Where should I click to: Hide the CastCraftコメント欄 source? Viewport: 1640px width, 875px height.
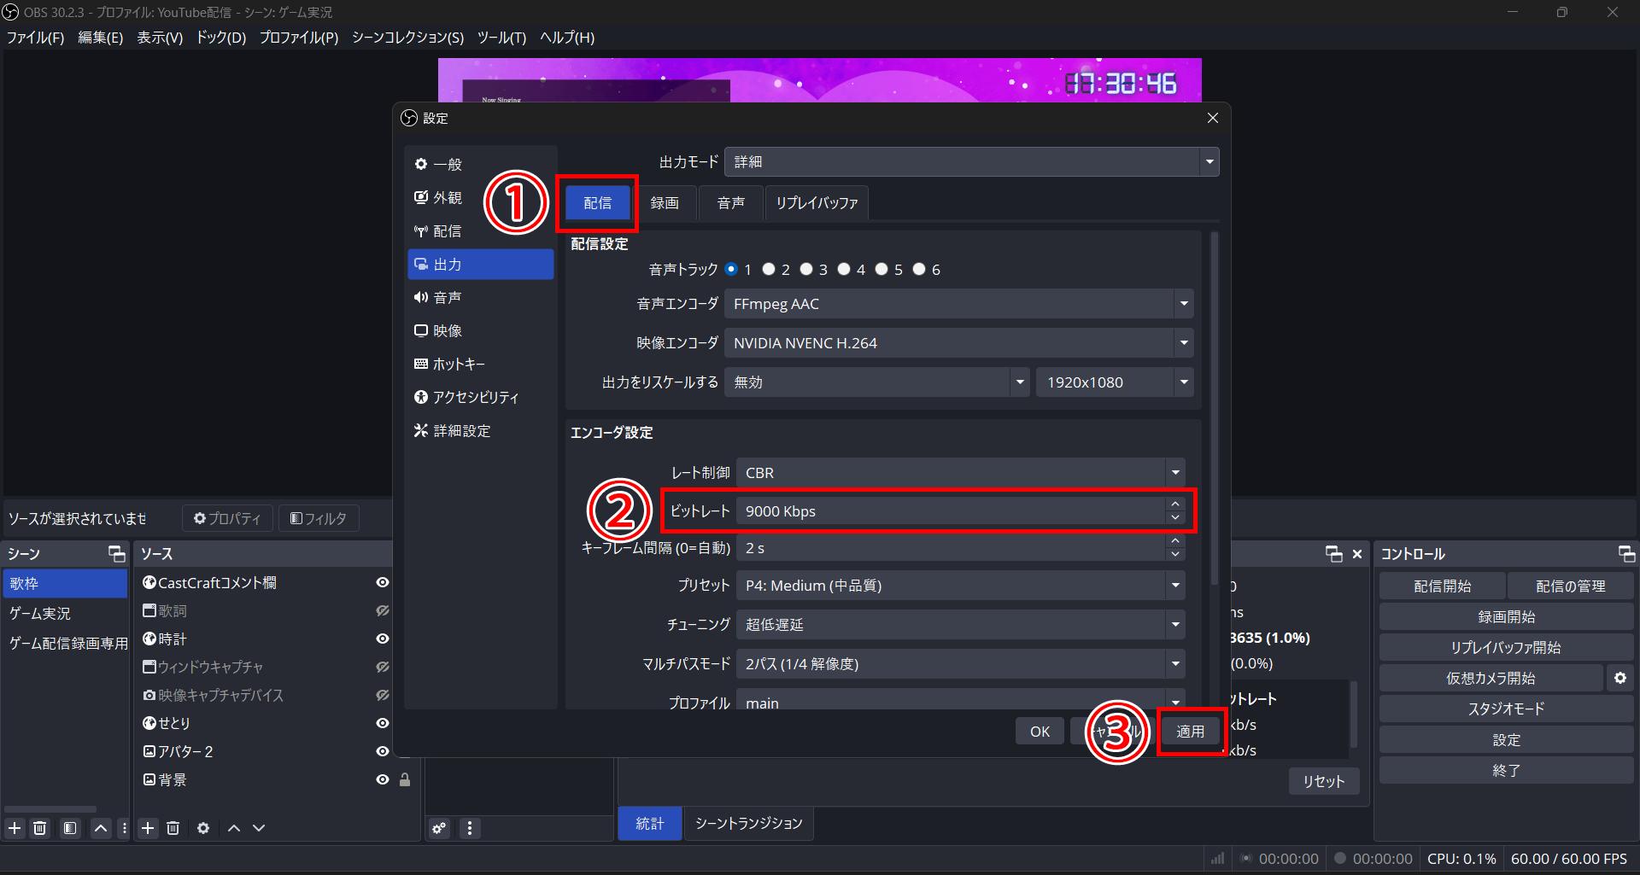tap(383, 582)
